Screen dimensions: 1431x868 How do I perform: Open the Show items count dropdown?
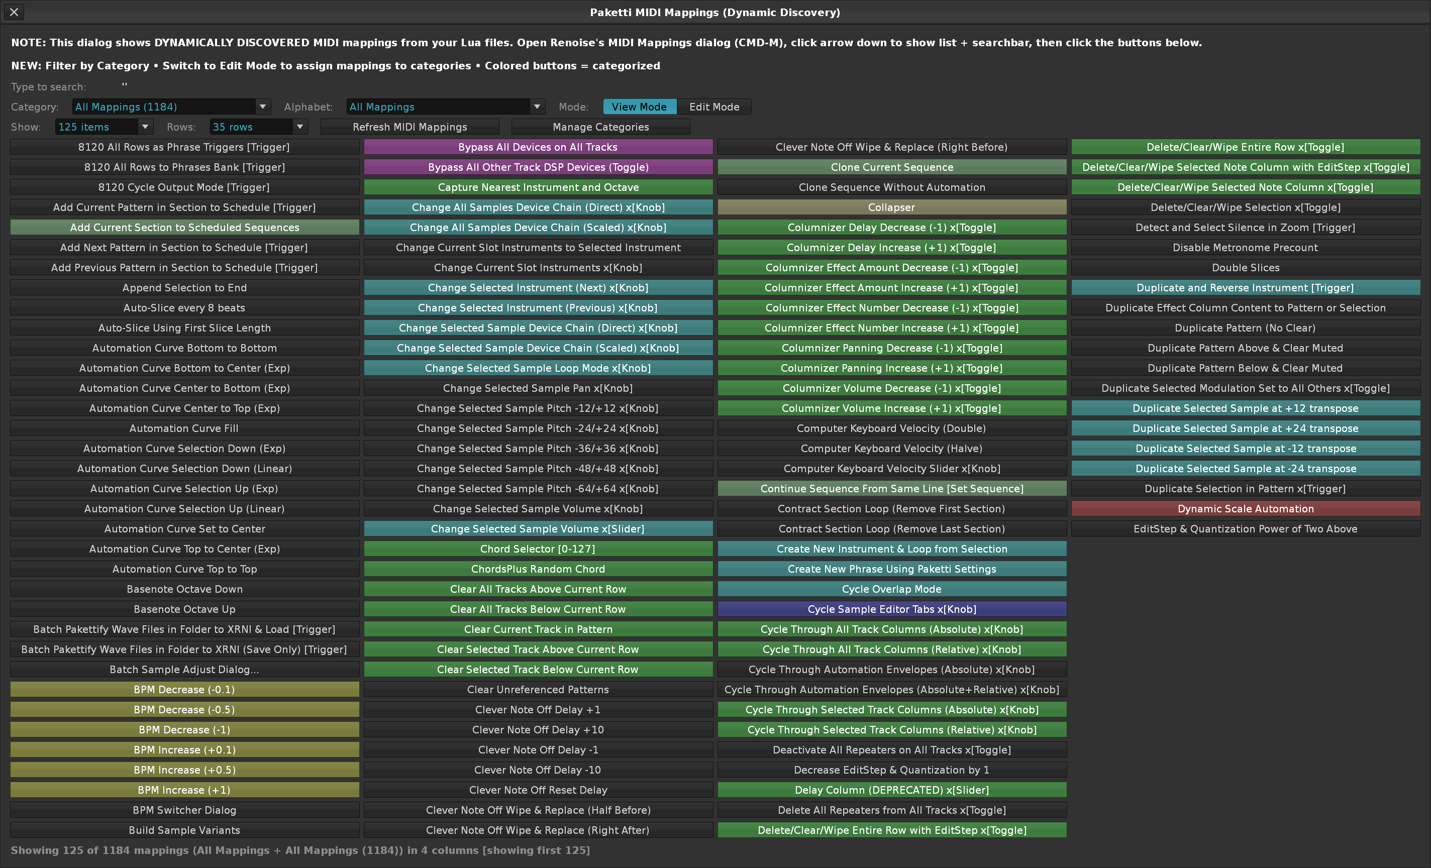[x=104, y=127]
